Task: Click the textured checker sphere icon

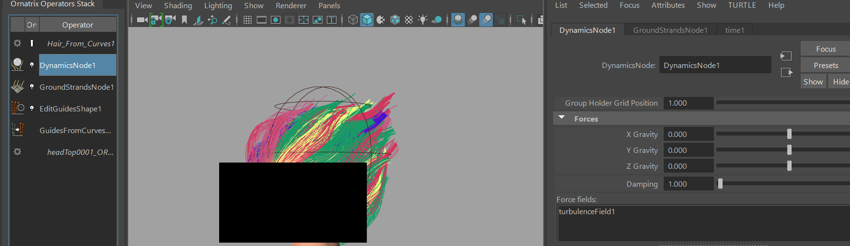Action: pos(409,20)
